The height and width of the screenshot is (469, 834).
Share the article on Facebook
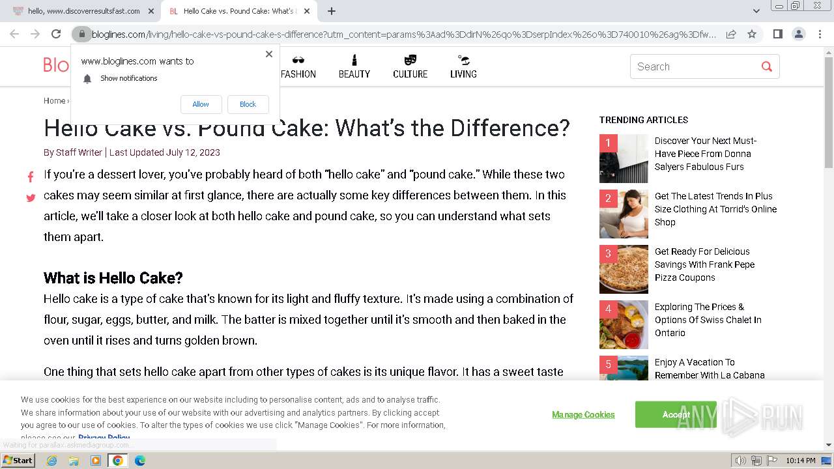(31, 177)
